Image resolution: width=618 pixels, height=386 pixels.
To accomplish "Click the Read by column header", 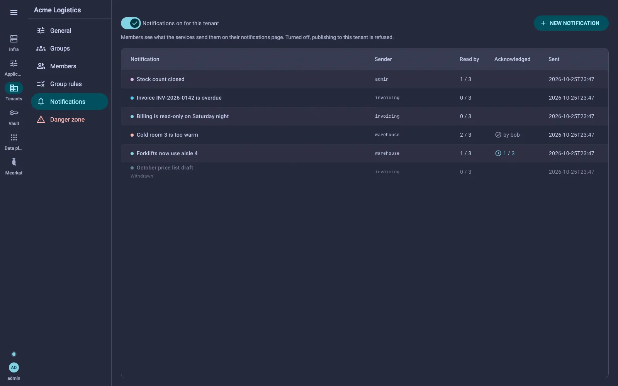I will click(469, 59).
